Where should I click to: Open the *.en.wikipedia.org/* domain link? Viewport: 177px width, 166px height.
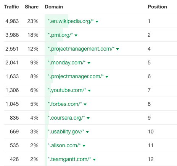tap(71, 21)
